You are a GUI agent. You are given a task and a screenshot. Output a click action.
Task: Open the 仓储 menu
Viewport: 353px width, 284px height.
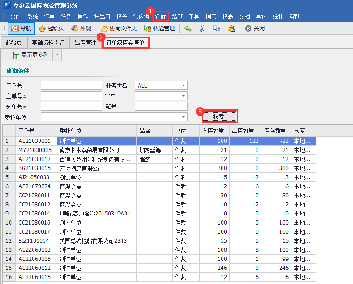coord(161,16)
